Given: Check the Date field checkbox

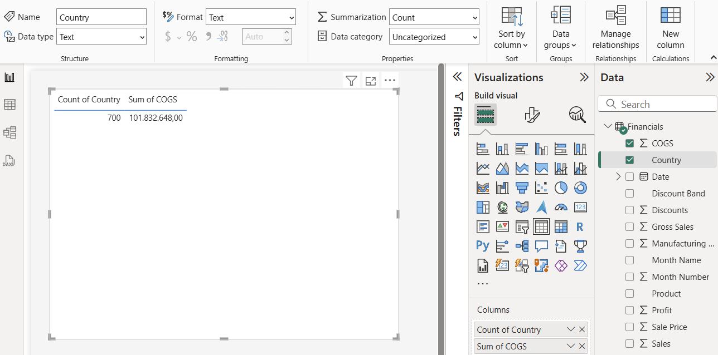Looking at the screenshot, I should (x=629, y=176).
